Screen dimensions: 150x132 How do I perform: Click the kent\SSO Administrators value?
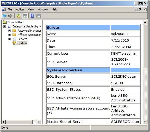coord(123,98)
